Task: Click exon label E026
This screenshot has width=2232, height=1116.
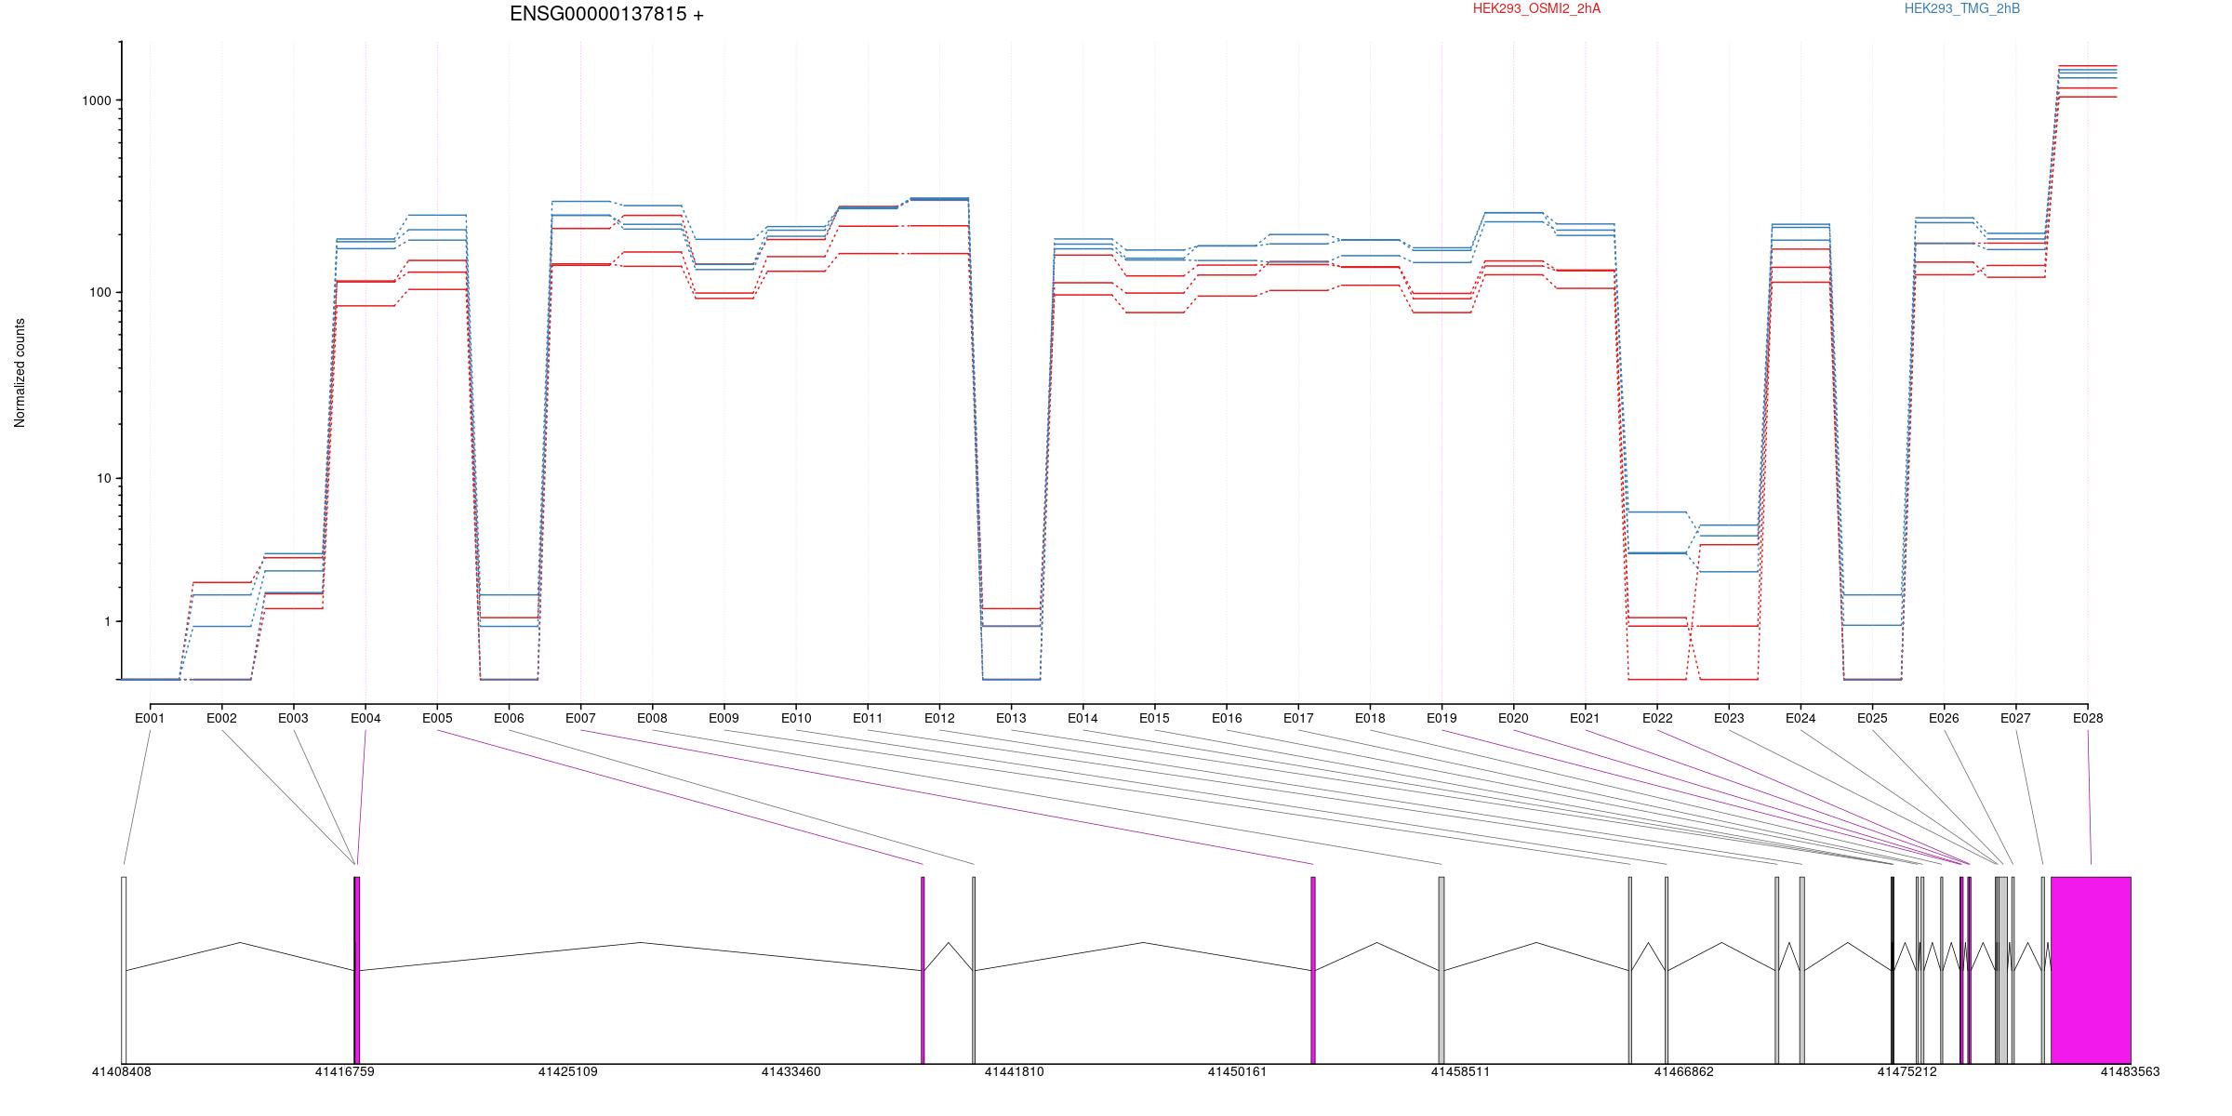Action: point(1944,718)
